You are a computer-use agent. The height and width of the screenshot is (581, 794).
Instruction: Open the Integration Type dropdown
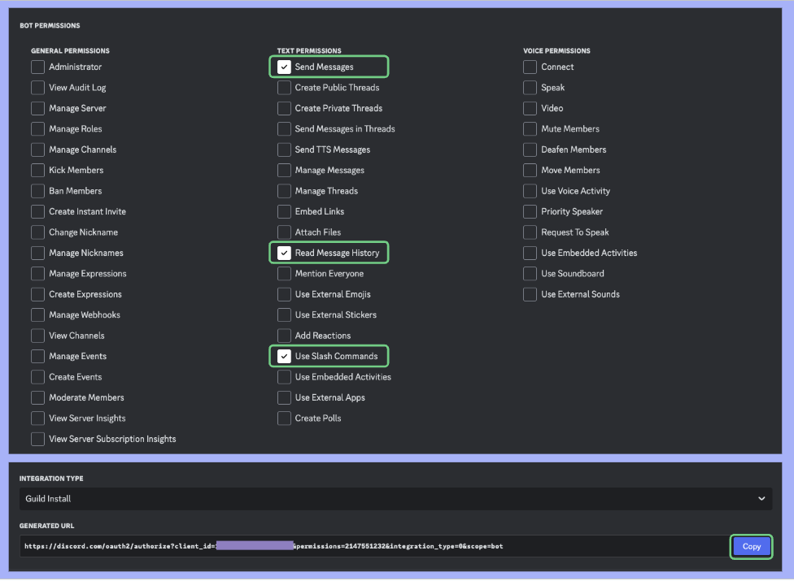coord(395,499)
